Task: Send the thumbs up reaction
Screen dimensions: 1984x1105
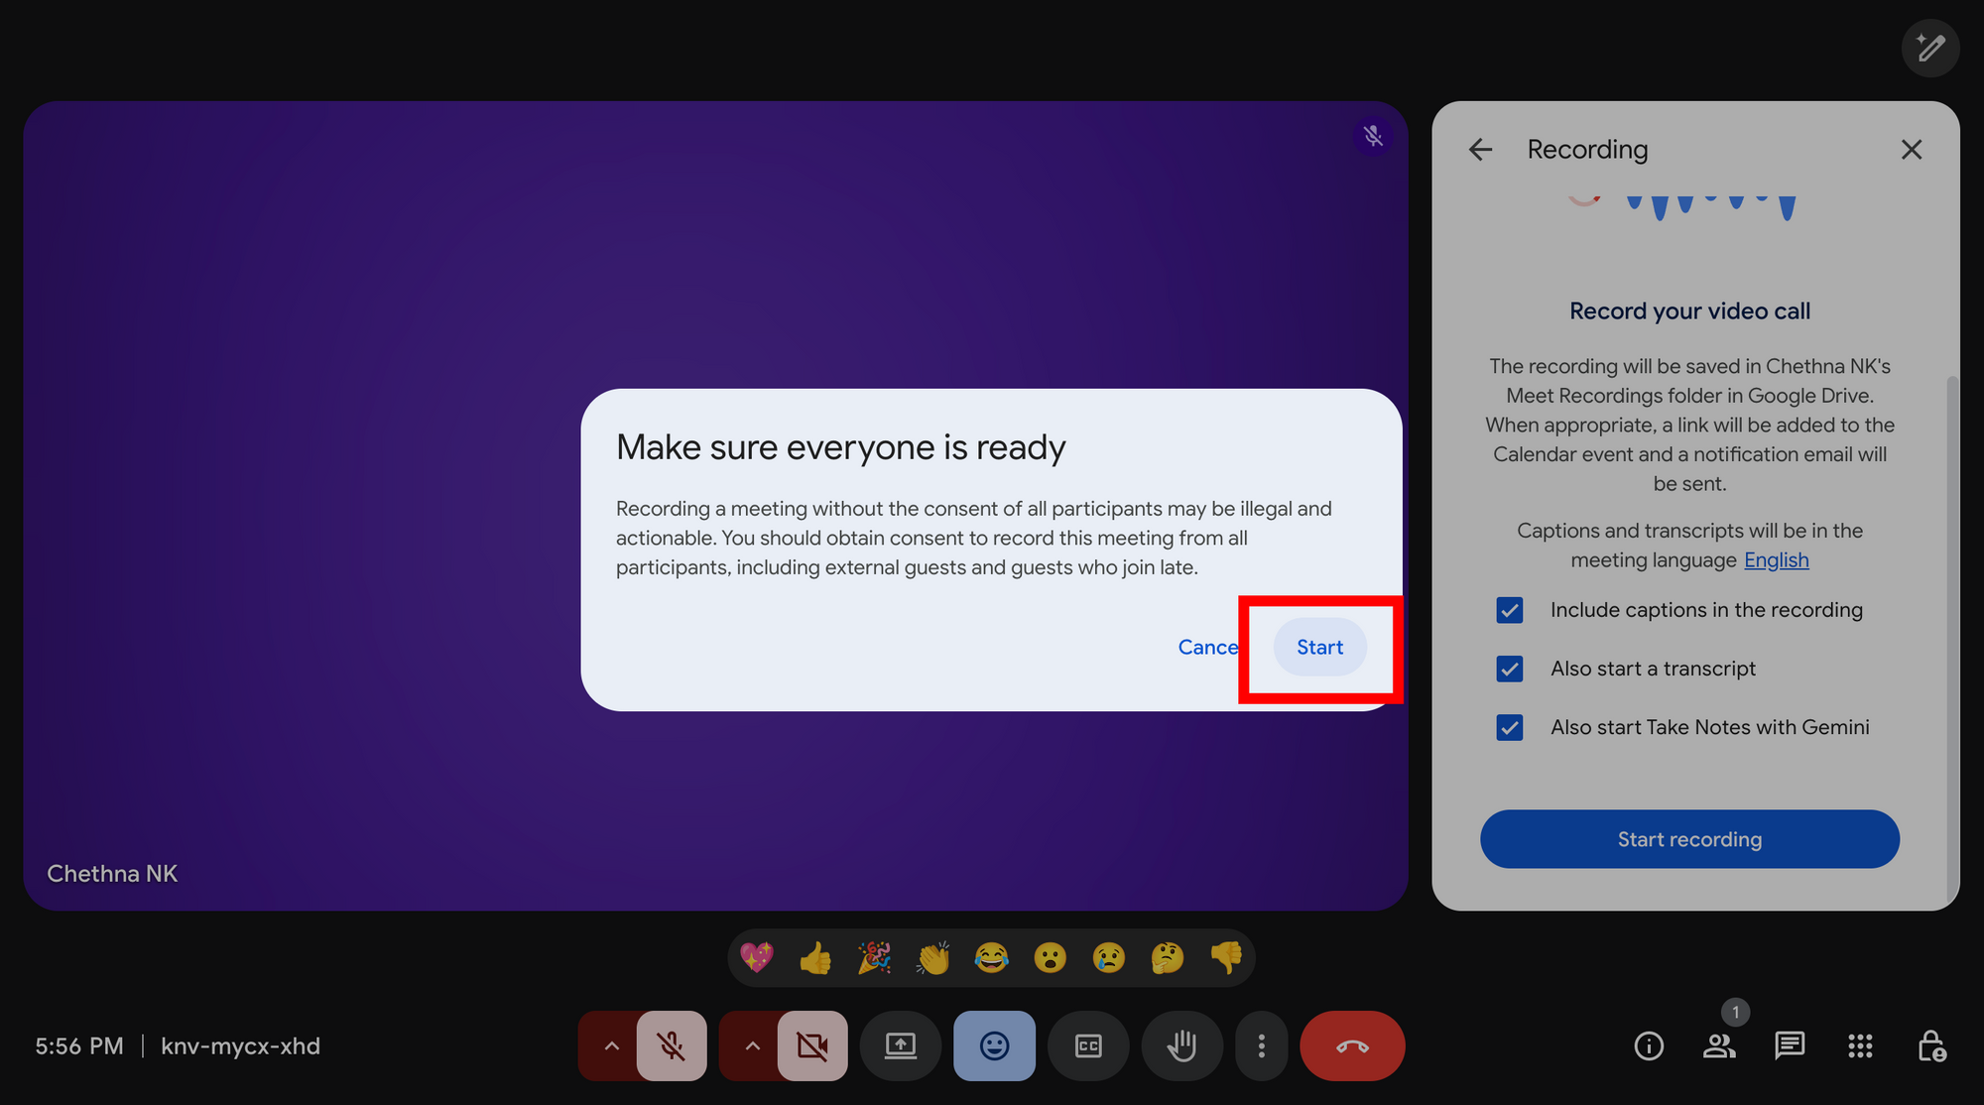Action: point(815,957)
